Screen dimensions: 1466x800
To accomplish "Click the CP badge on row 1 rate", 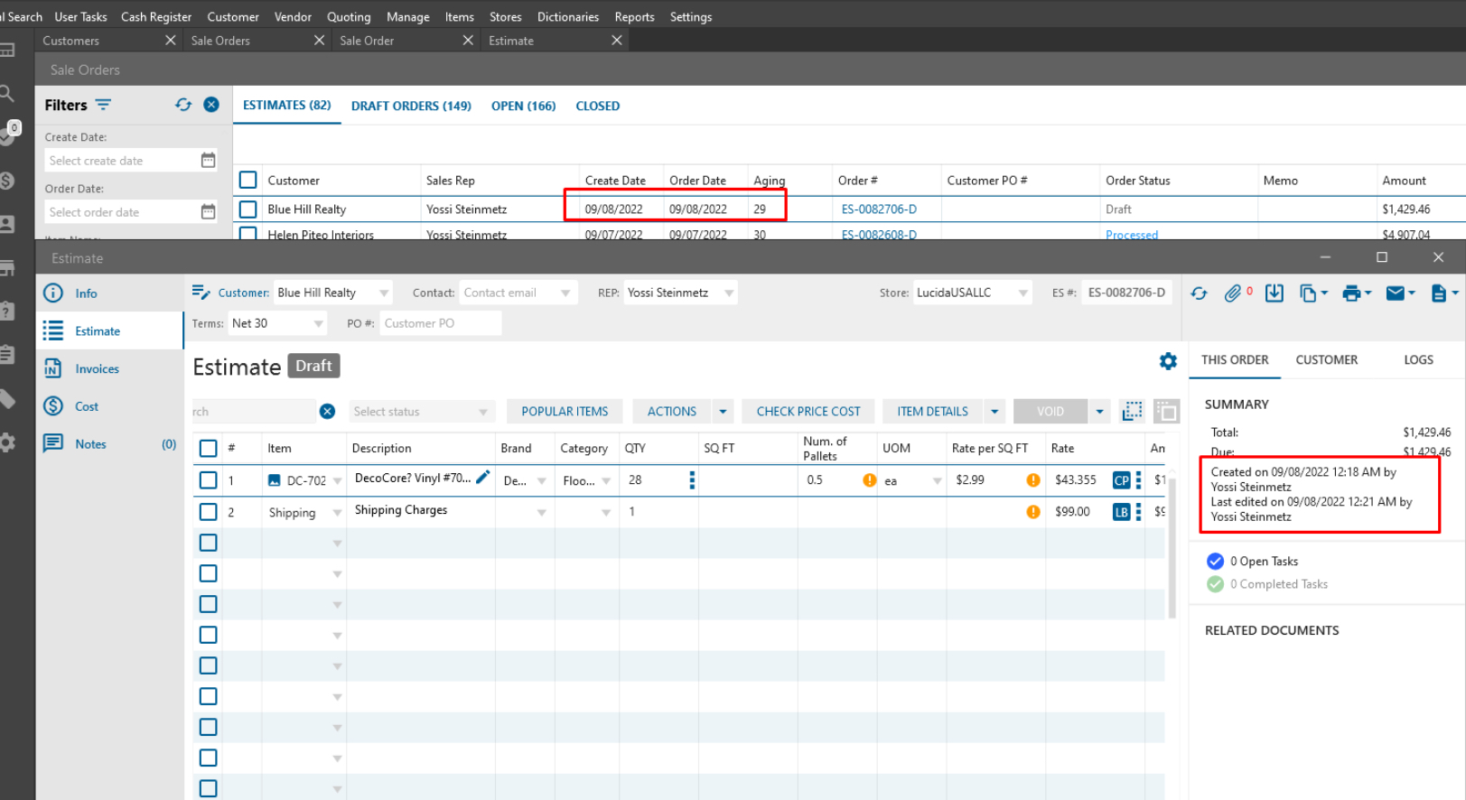I will (1121, 480).
